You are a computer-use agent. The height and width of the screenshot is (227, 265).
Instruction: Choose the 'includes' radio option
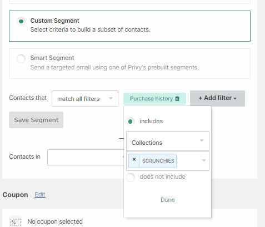131,122
